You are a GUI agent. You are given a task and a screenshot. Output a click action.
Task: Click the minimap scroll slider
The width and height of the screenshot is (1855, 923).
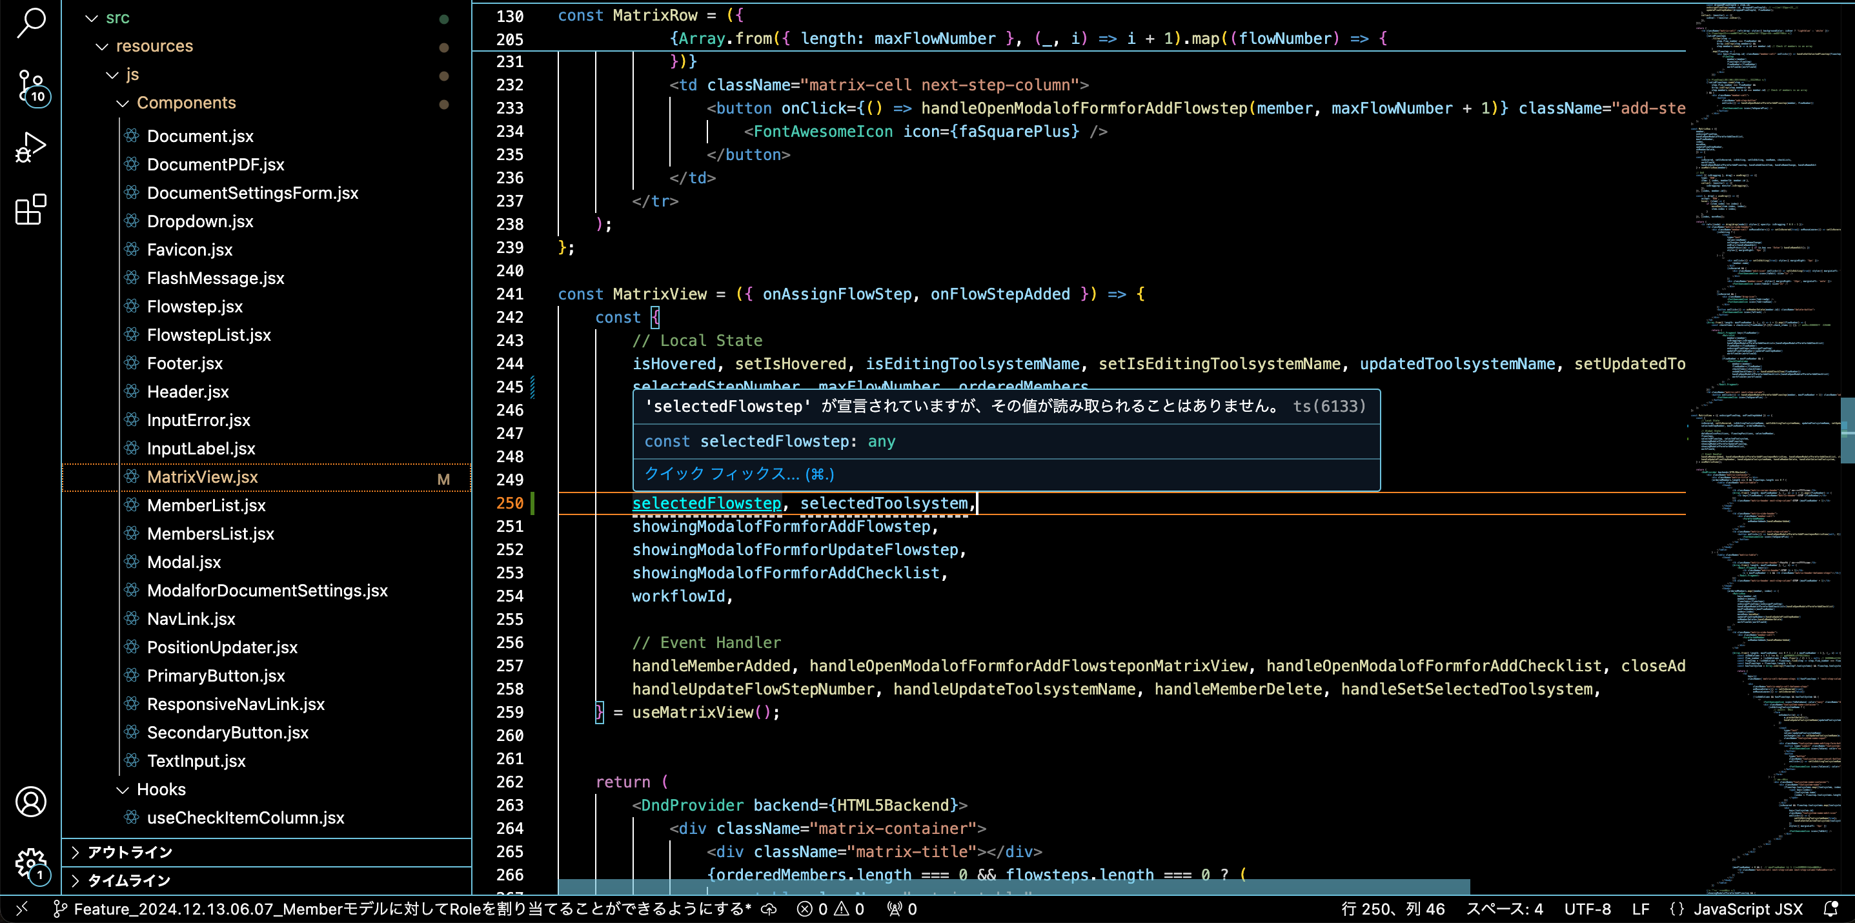tap(1847, 430)
